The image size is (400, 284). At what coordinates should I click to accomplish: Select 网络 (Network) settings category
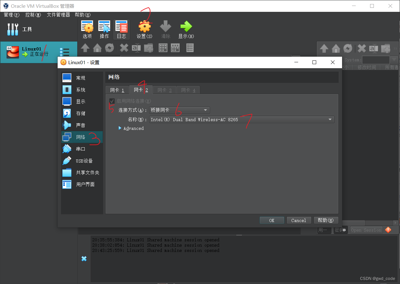82,137
